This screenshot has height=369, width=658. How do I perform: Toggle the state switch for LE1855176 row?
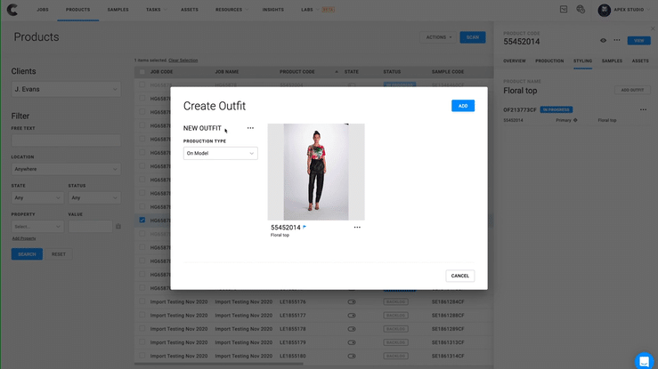click(x=351, y=302)
